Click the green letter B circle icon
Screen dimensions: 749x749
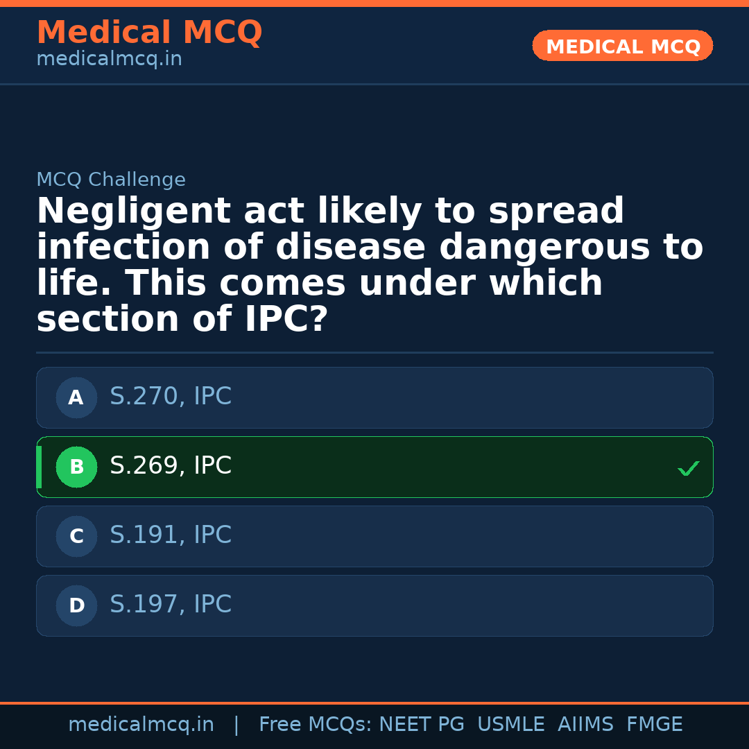click(x=76, y=467)
